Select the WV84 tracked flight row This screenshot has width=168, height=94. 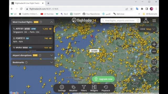(x=32, y=47)
